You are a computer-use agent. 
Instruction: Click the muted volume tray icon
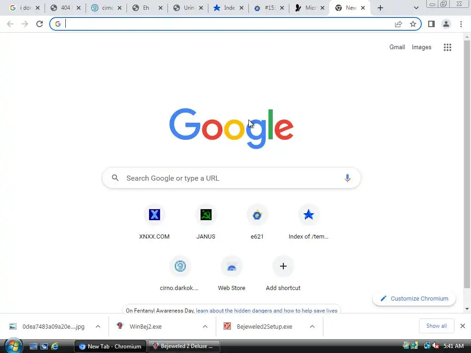436,346
